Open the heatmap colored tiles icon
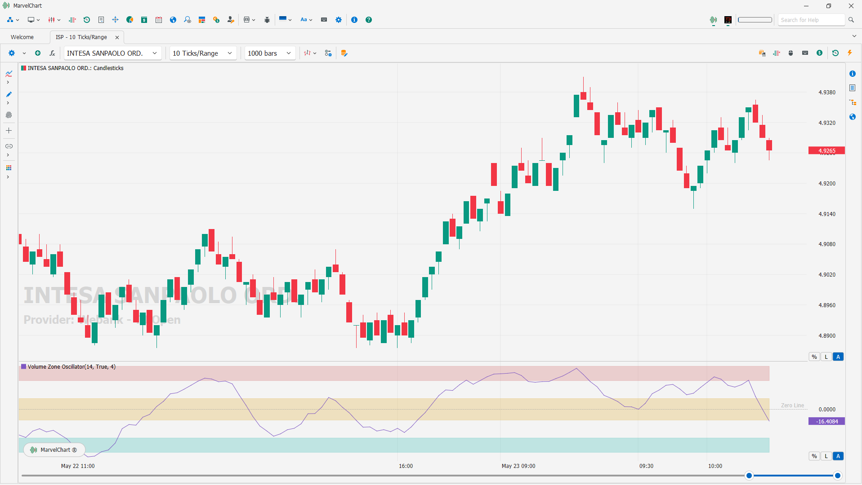Viewport: 862px width, 485px height. pyautogui.click(x=202, y=20)
